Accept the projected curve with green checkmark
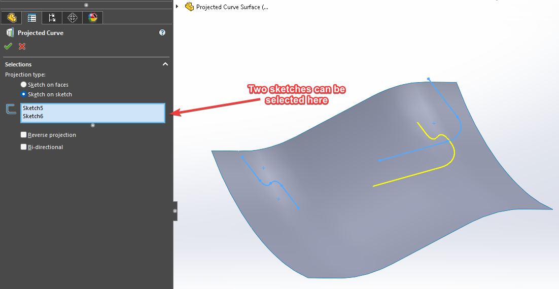This screenshot has height=289, width=559. click(8, 47)
